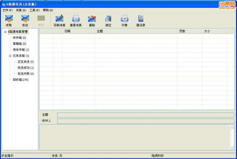Click the 查看传真 view fax icon
This screenshot has height=159, width=237.
pyautogui.click(x=76, y=21)
